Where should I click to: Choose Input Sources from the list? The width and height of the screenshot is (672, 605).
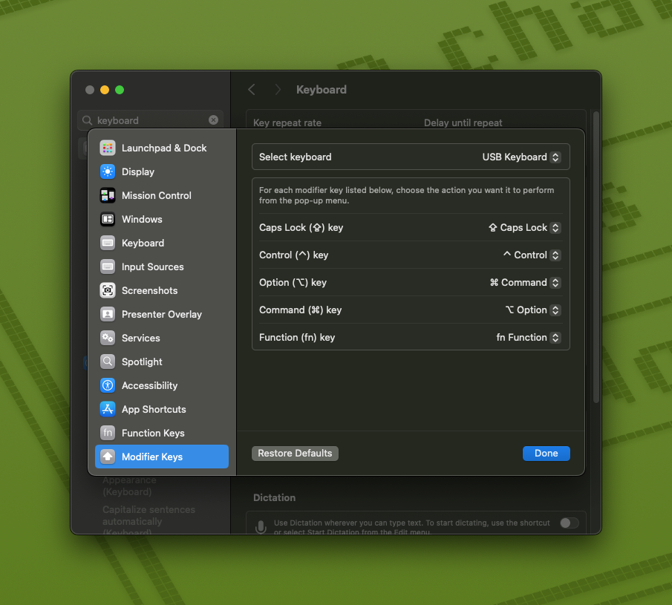pyautogui.click(x=152, y=267)
